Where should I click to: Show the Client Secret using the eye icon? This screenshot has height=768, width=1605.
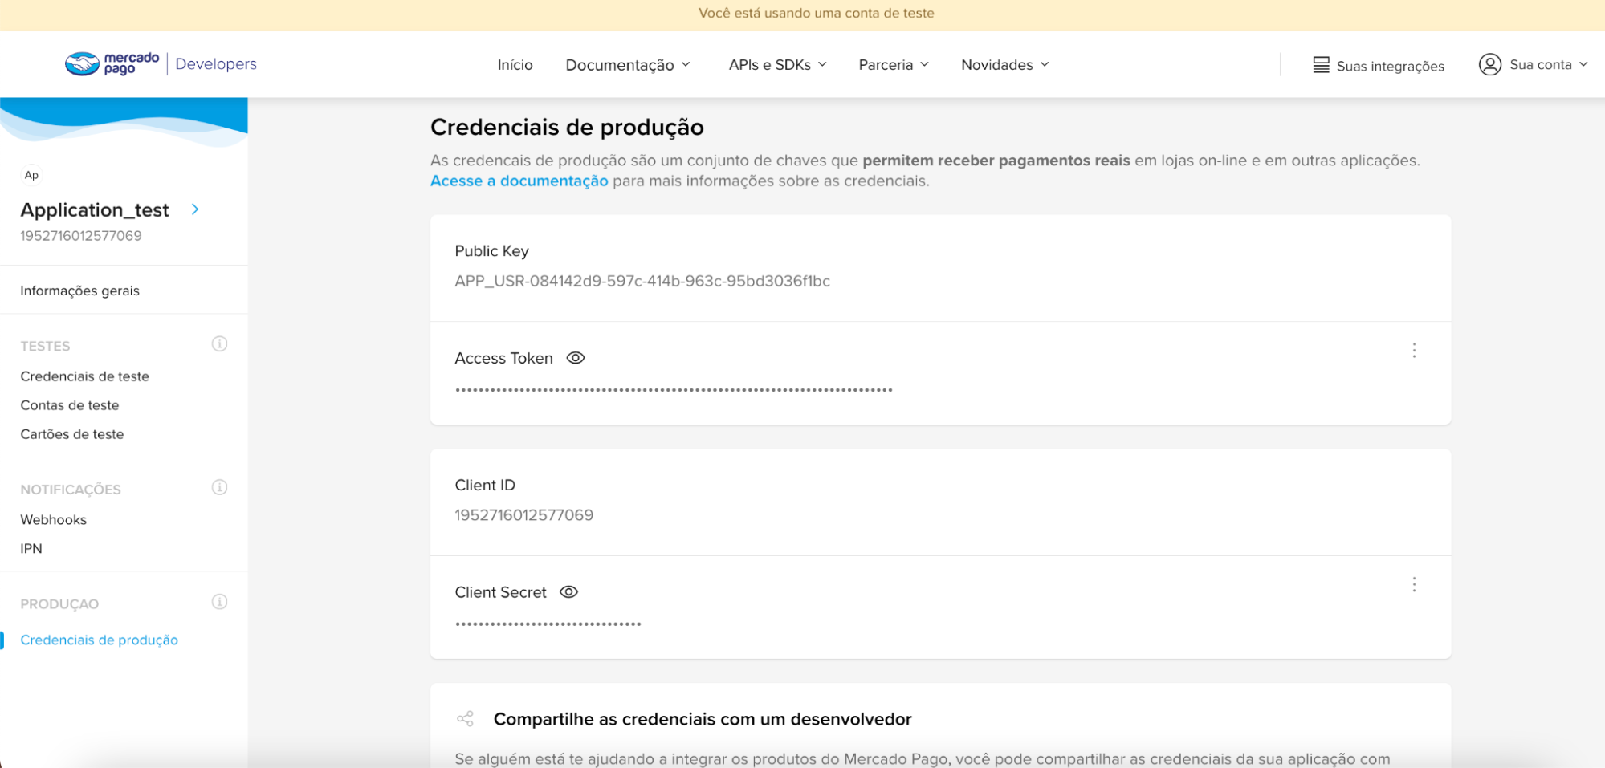[568, 592]
